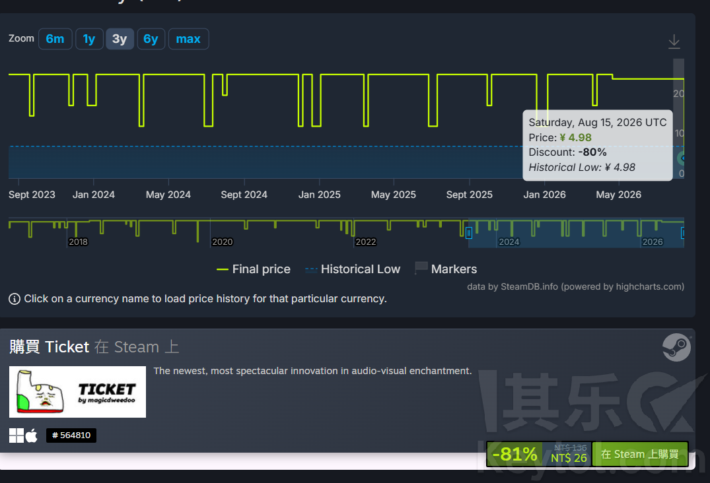Viewport: 710px width, 483px height.
Task: Switch chart zoom to 6y
Action: point(151,39)
